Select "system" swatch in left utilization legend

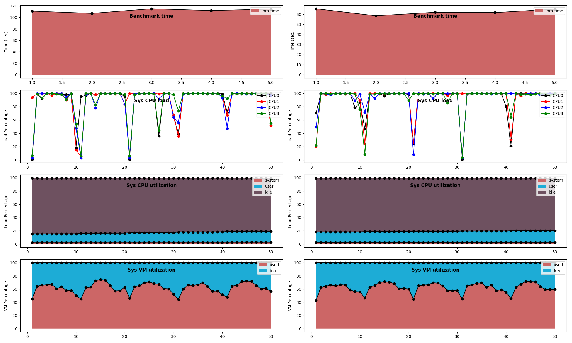point(258,180)
